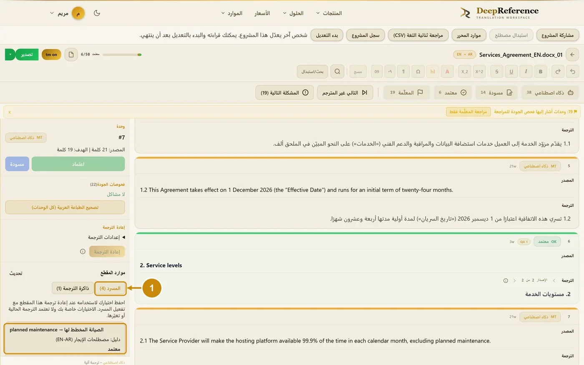Apply italic formatting with the I button

[526, 72]
